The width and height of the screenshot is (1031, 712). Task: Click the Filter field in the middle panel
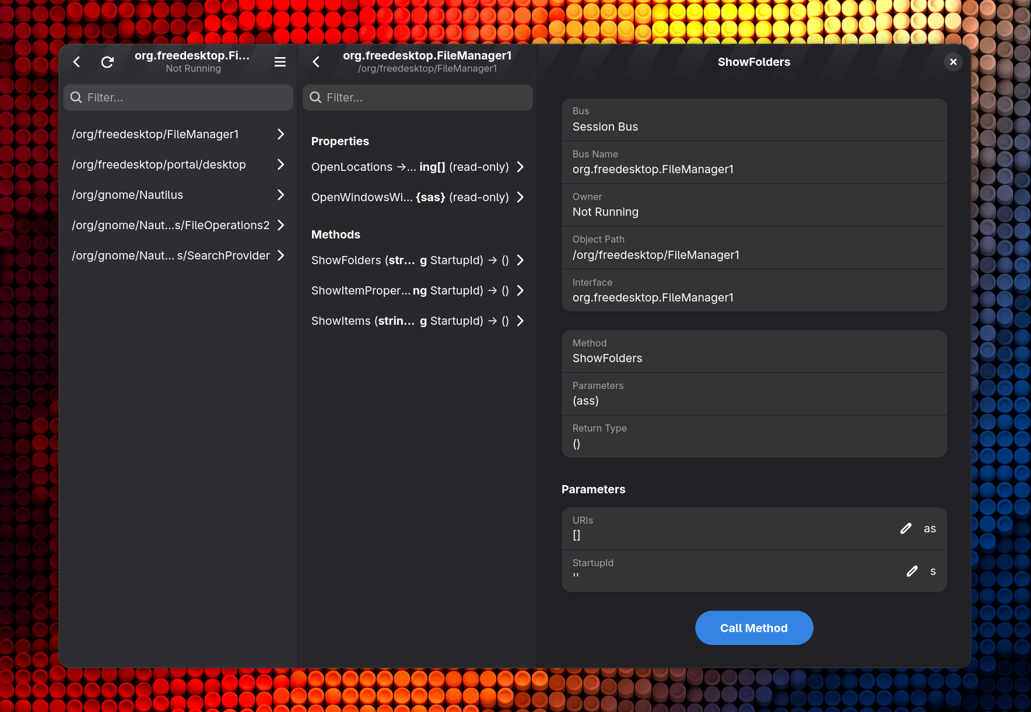pos(417,97)
